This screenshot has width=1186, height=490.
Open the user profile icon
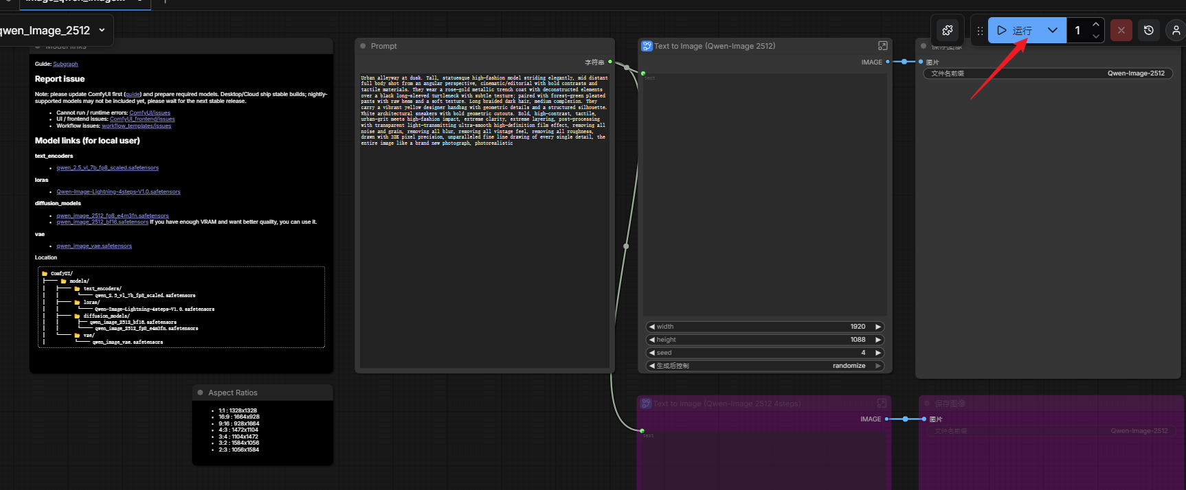(x=1176, y=30)
